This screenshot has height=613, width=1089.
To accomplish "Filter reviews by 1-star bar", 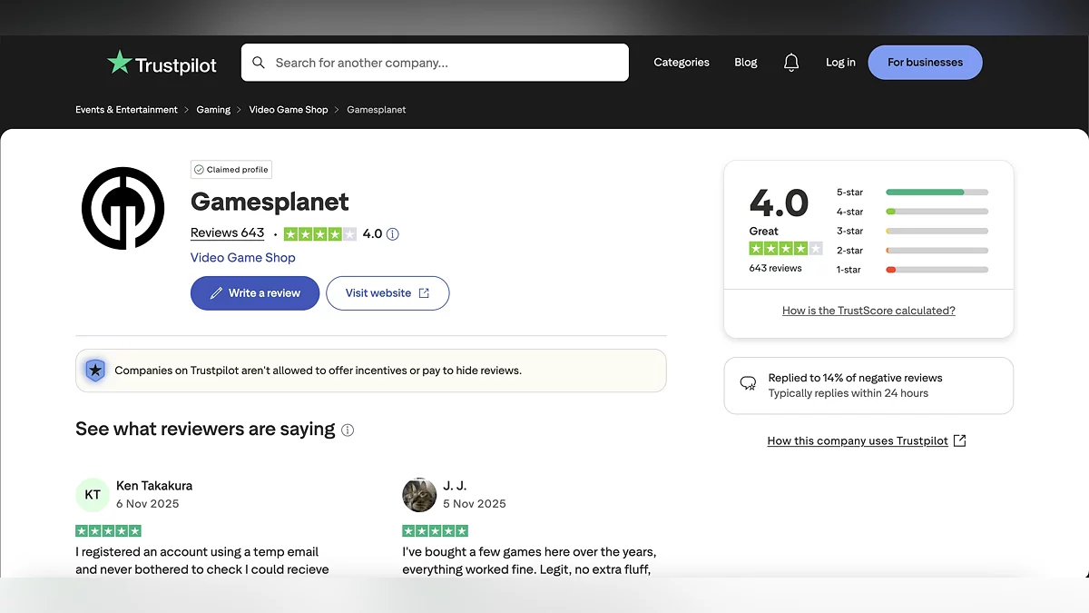I will point(937,270).
